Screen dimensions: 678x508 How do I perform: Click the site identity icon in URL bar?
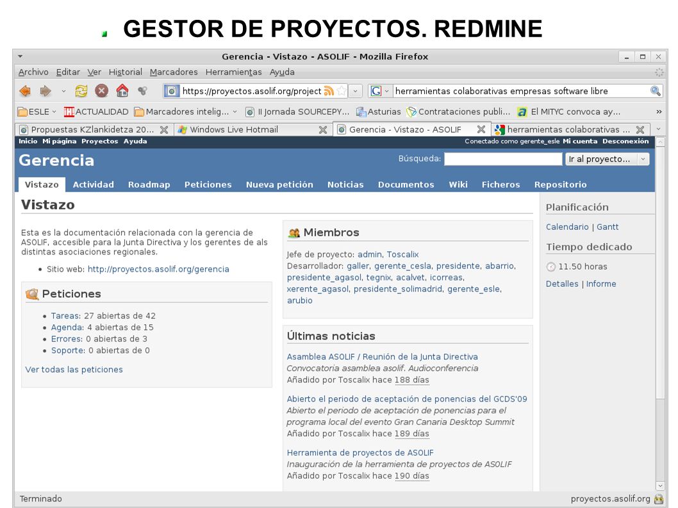[x=171, y=91]
